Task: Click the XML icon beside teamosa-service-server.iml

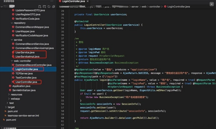Action: [5, 115]
